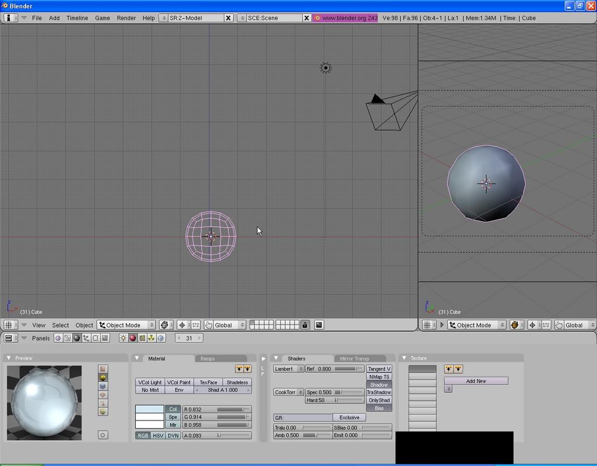Toggle No Mist option

point(150,390)
